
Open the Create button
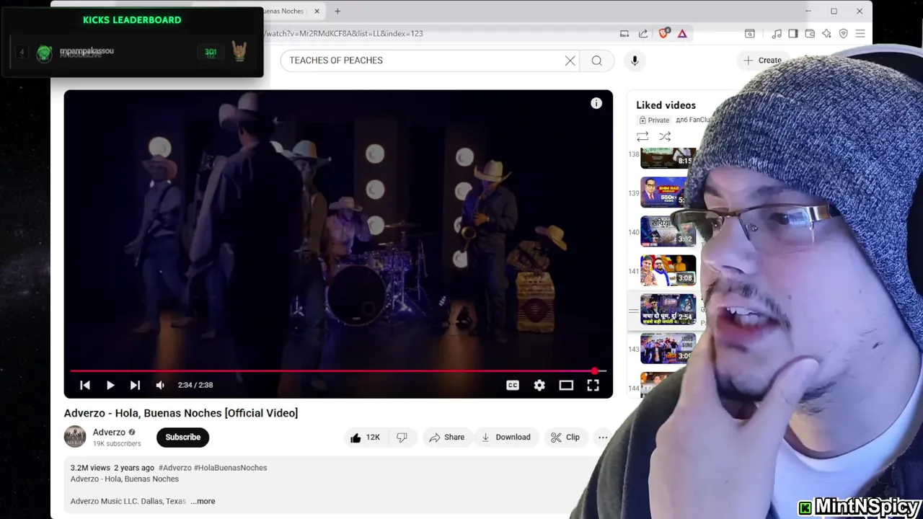point(763,61)
